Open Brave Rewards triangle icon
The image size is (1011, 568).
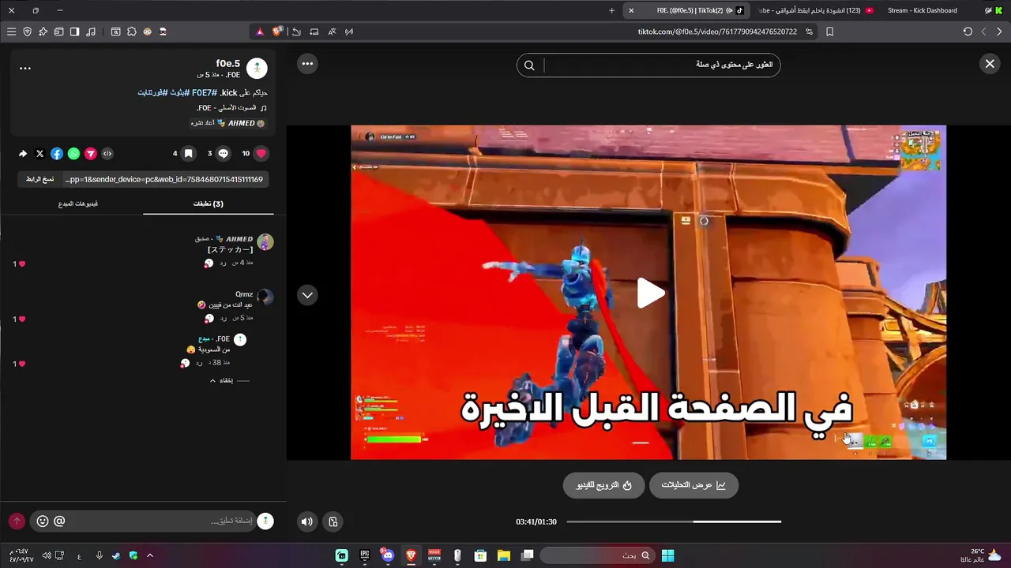click(x=260, y=32)
